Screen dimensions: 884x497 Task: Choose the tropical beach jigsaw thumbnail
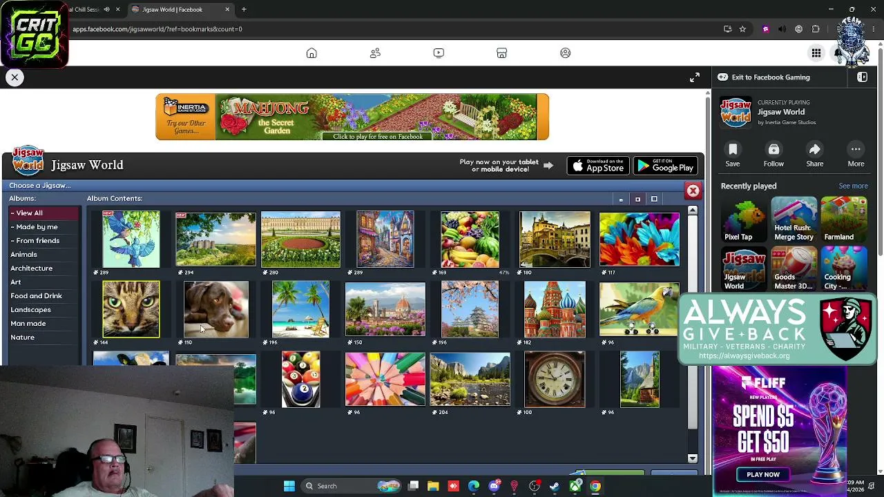point(300,309)
